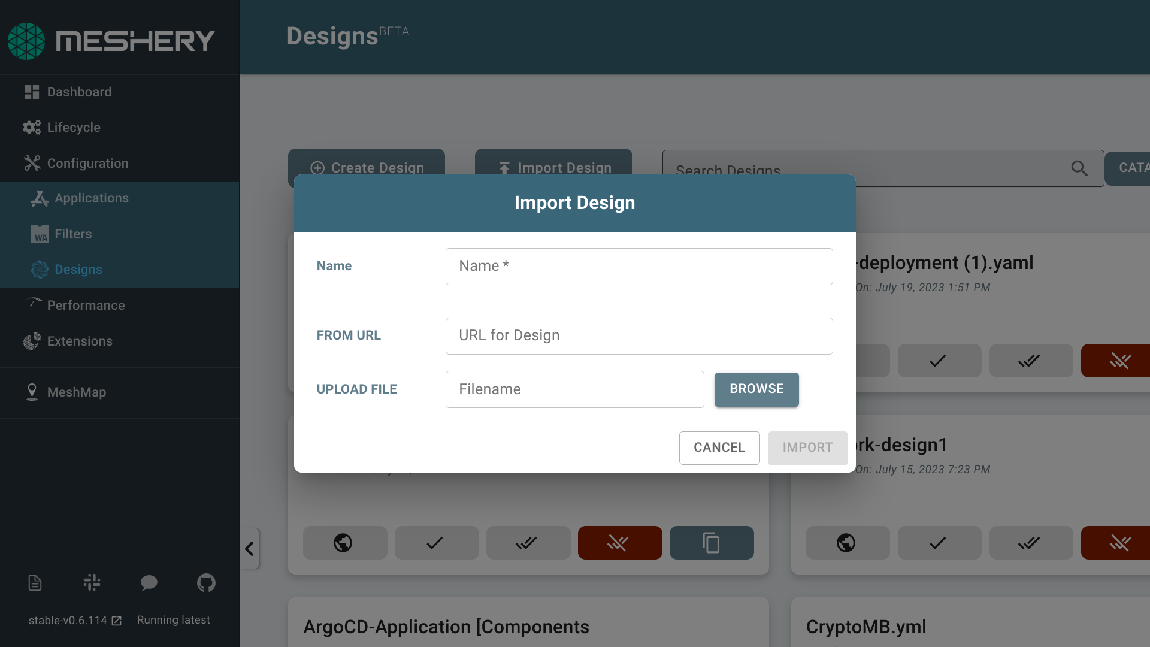The image size is (1150, 647).
Task: Click the clone design copy icon
Action: (711, 543)
